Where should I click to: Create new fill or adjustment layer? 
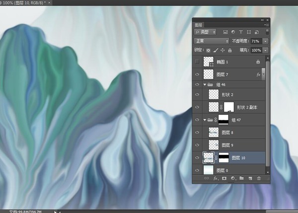coord(233,178)
